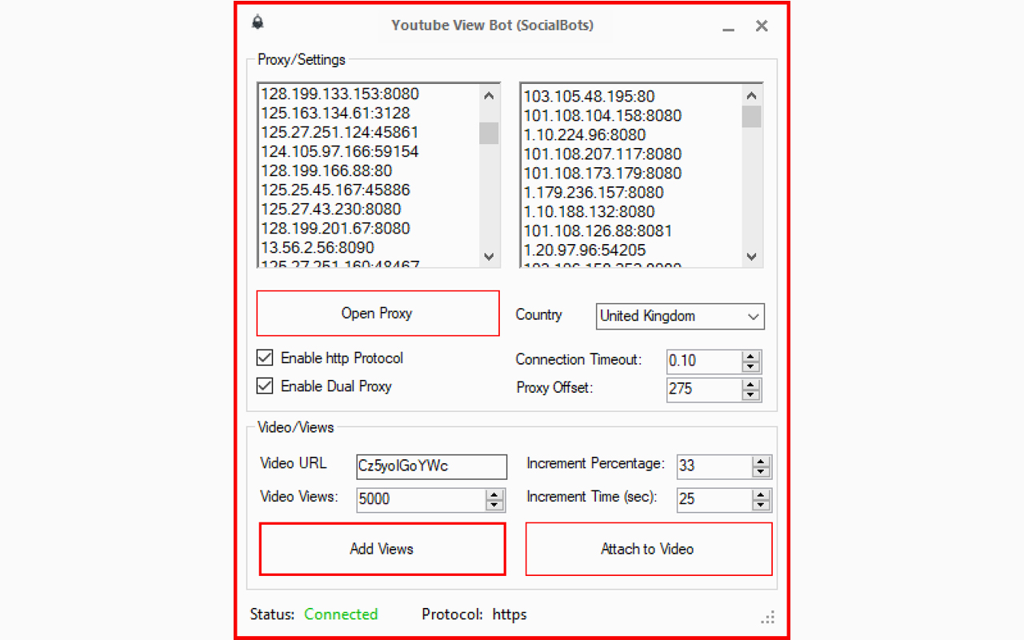Increase Video Views with the up arrow

pos(495,494)
